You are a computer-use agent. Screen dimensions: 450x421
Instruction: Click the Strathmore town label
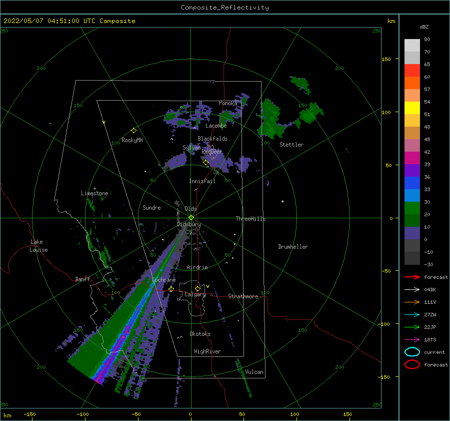point(243,296)
